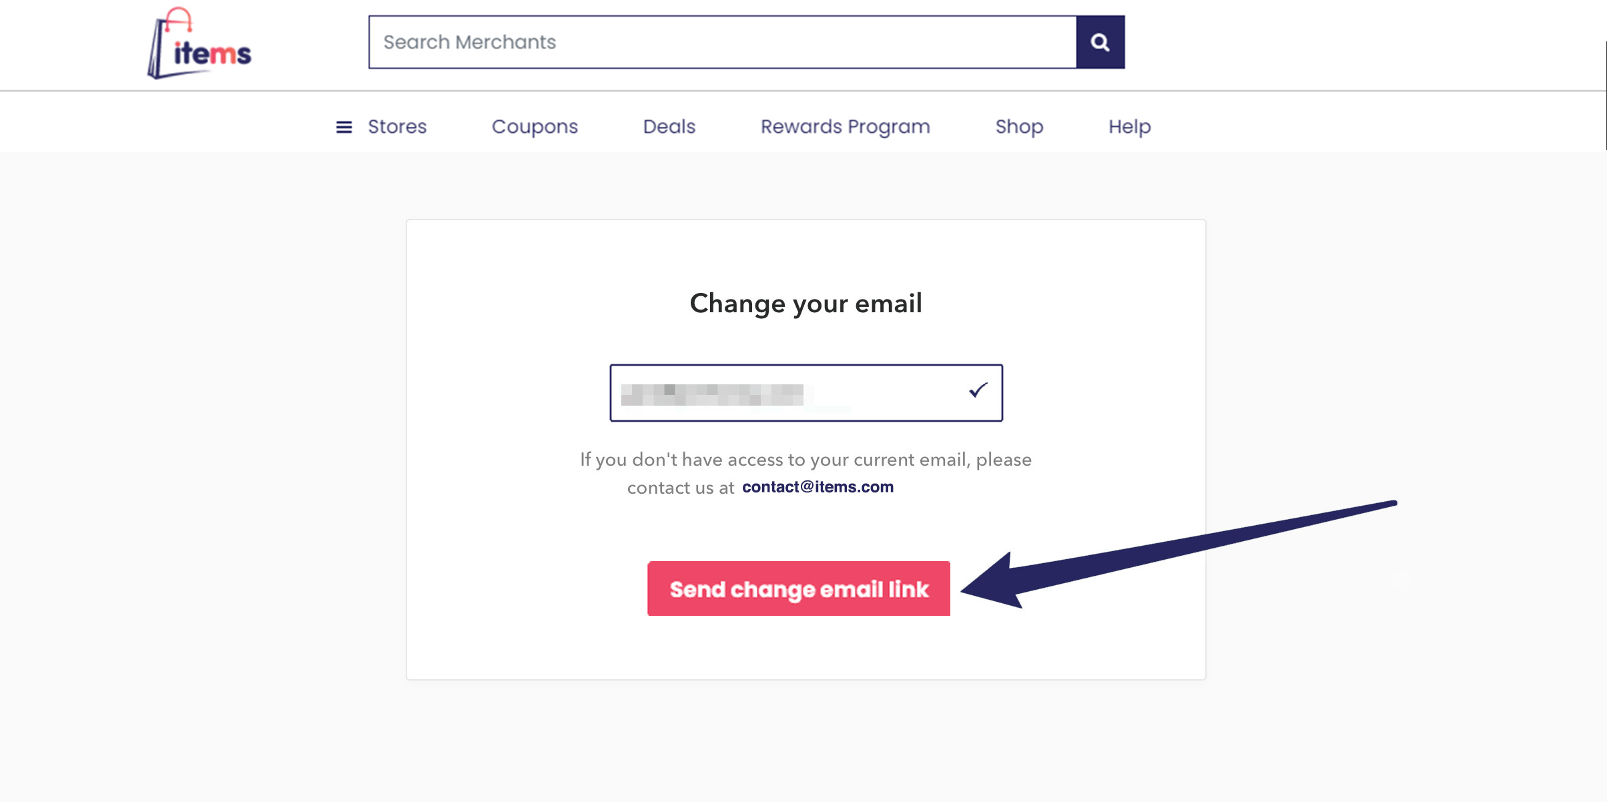Viewport: 1607px width, 802px height.
Task: Click the "If you don't have access" text
Action: pos(806,460)
